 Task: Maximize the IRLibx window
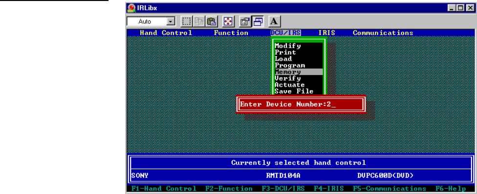click(x=461, y=8)
